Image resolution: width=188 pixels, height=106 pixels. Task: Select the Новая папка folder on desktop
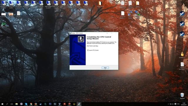100,4
